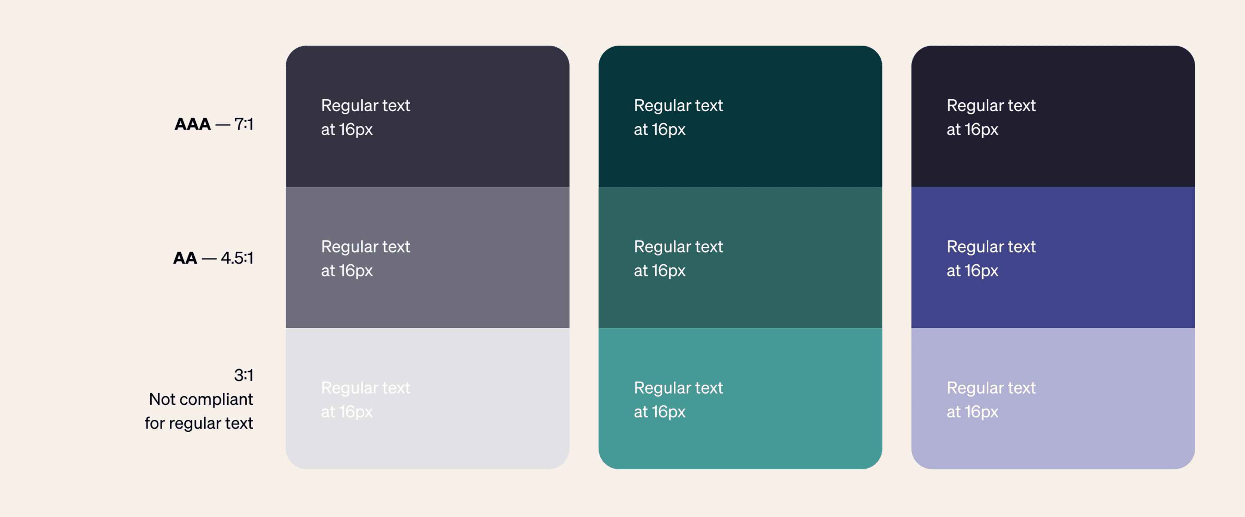This screenshot has width=1245, height=517.
Task: Select the dark charcoal AAA swatch
Action: pos(427,116)
